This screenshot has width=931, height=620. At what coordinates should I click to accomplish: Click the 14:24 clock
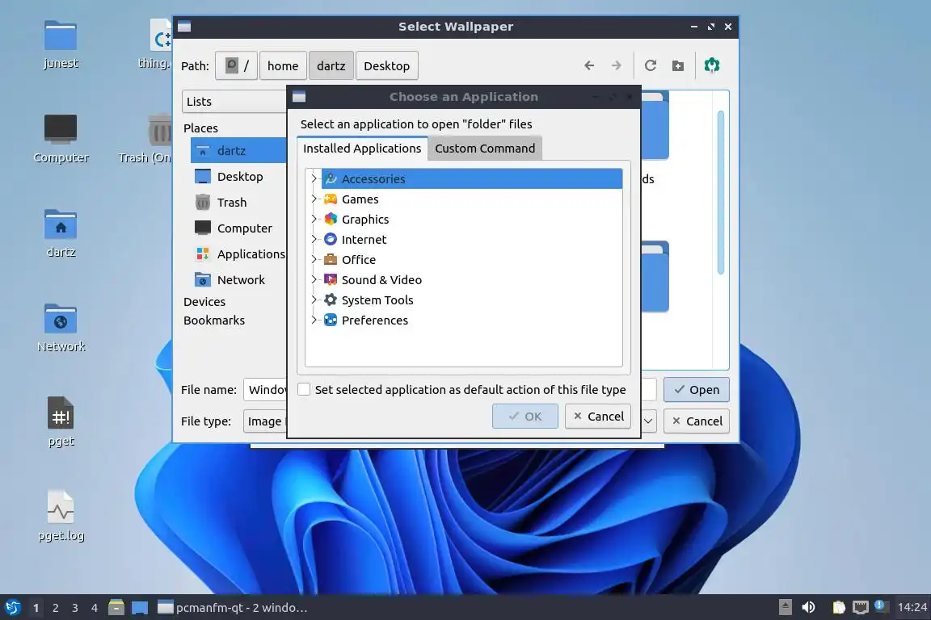[912, 607]
